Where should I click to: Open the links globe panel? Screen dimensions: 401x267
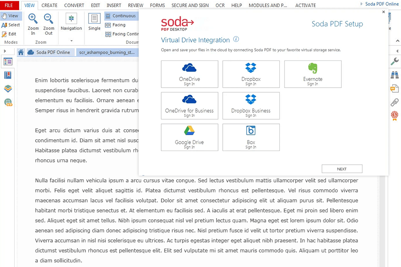[8, 103]
